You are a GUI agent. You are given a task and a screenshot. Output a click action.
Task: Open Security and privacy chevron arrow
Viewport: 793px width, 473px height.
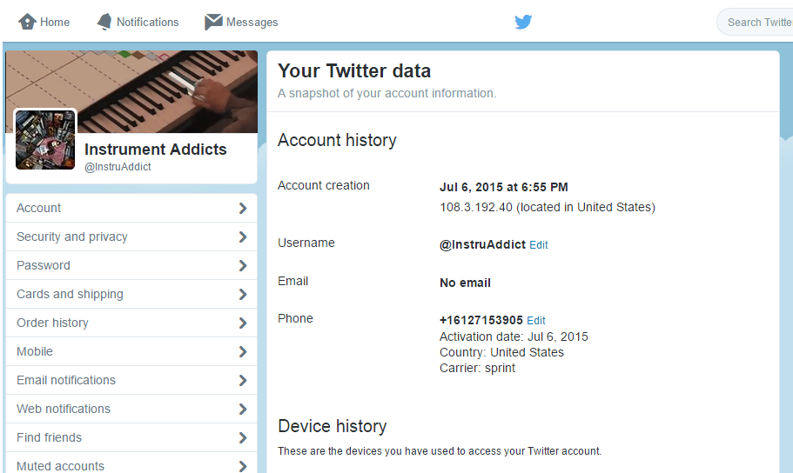(243, 237)
